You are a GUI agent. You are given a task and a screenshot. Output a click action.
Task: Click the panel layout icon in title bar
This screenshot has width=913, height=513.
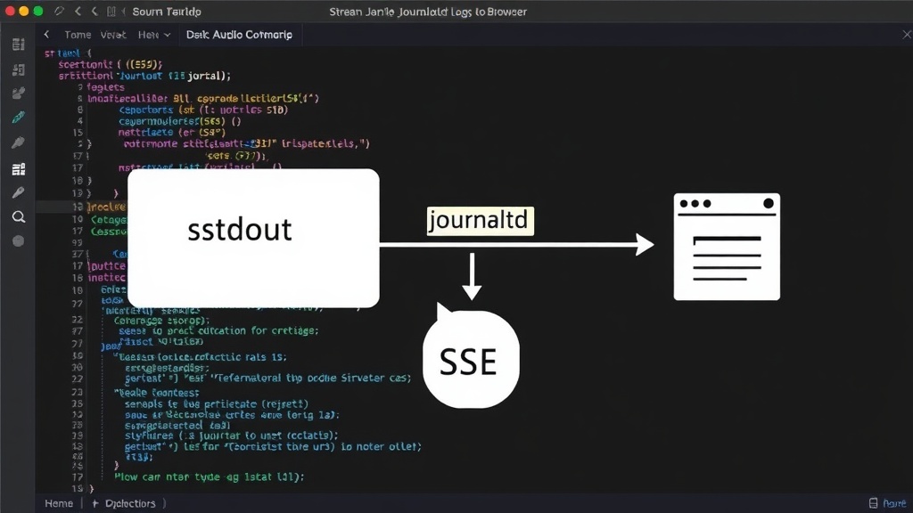[111, 11]
